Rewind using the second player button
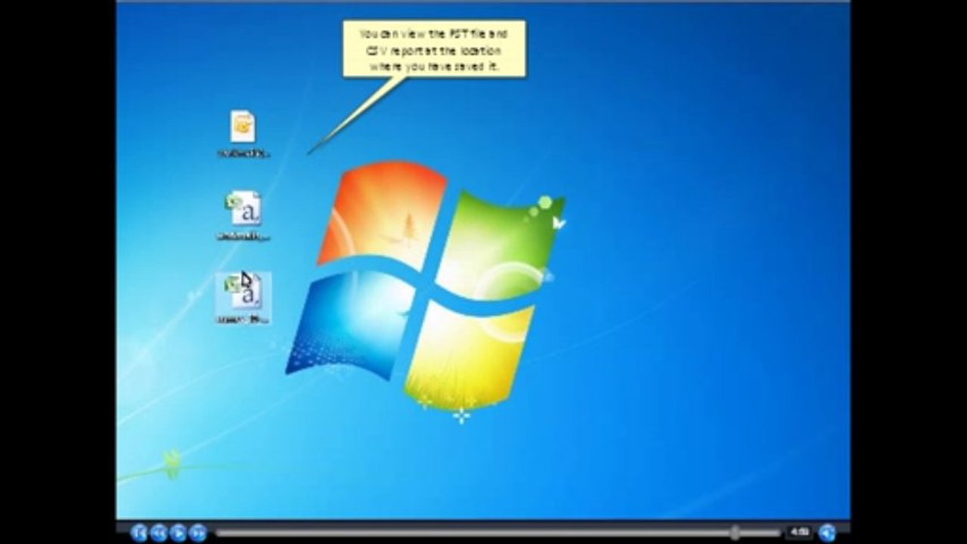This screenshot has width=967, height=544. click(x=158, y=533)
